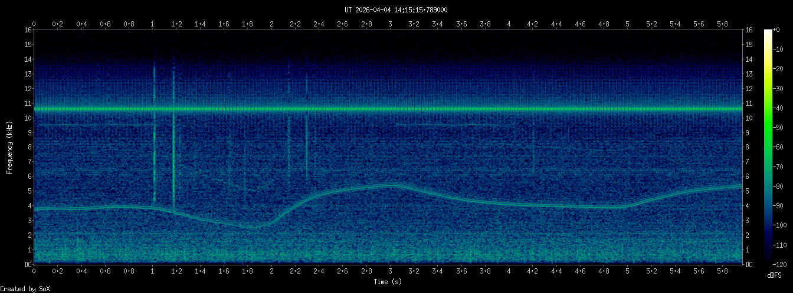793x293 pixels.
Task: Click the "10" label on the right frequency axis
Action: click(749, 118)
